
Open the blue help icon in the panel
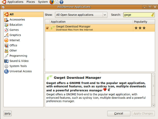tap(61, 2)
